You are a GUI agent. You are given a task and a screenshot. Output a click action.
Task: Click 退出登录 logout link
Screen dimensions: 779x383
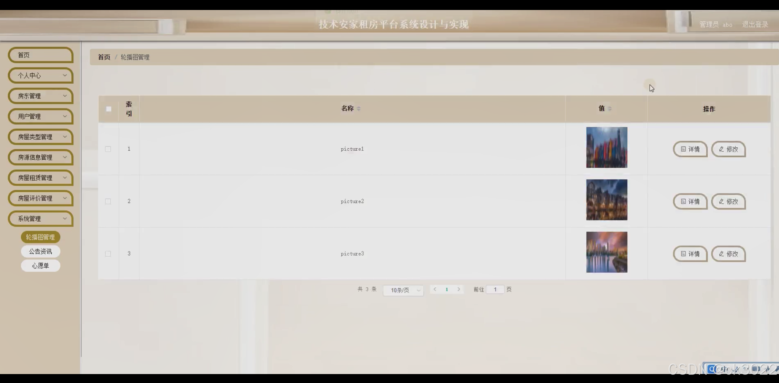pyautogui.click(x=755, y=24)
